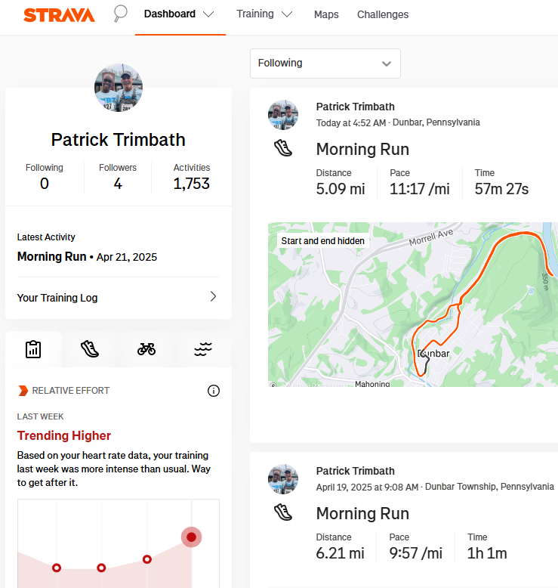Select the clipboard relative effort tab icon
Image resolution: width=558 pixels, height=588 pixels.
coord(32,349)
